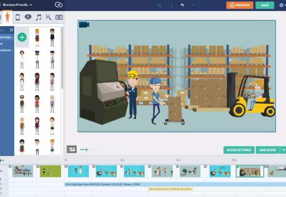Select scene 8 thumbnail in timeline
The width and height of the screenshot is (286, 197).
tap(220, 171)
